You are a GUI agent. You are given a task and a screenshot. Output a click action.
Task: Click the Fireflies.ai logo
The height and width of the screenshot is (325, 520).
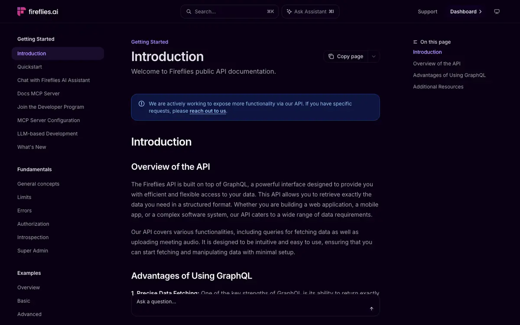(37, 12)
